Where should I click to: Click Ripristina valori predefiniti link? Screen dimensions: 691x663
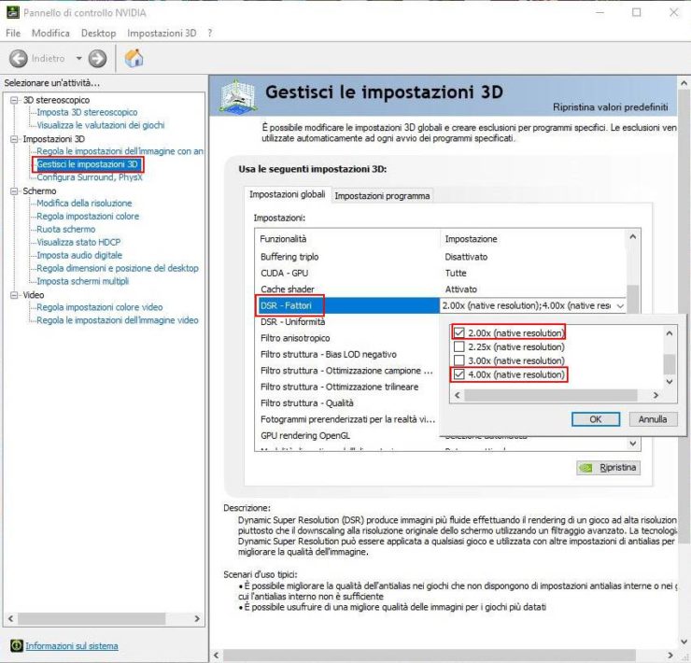610,106
